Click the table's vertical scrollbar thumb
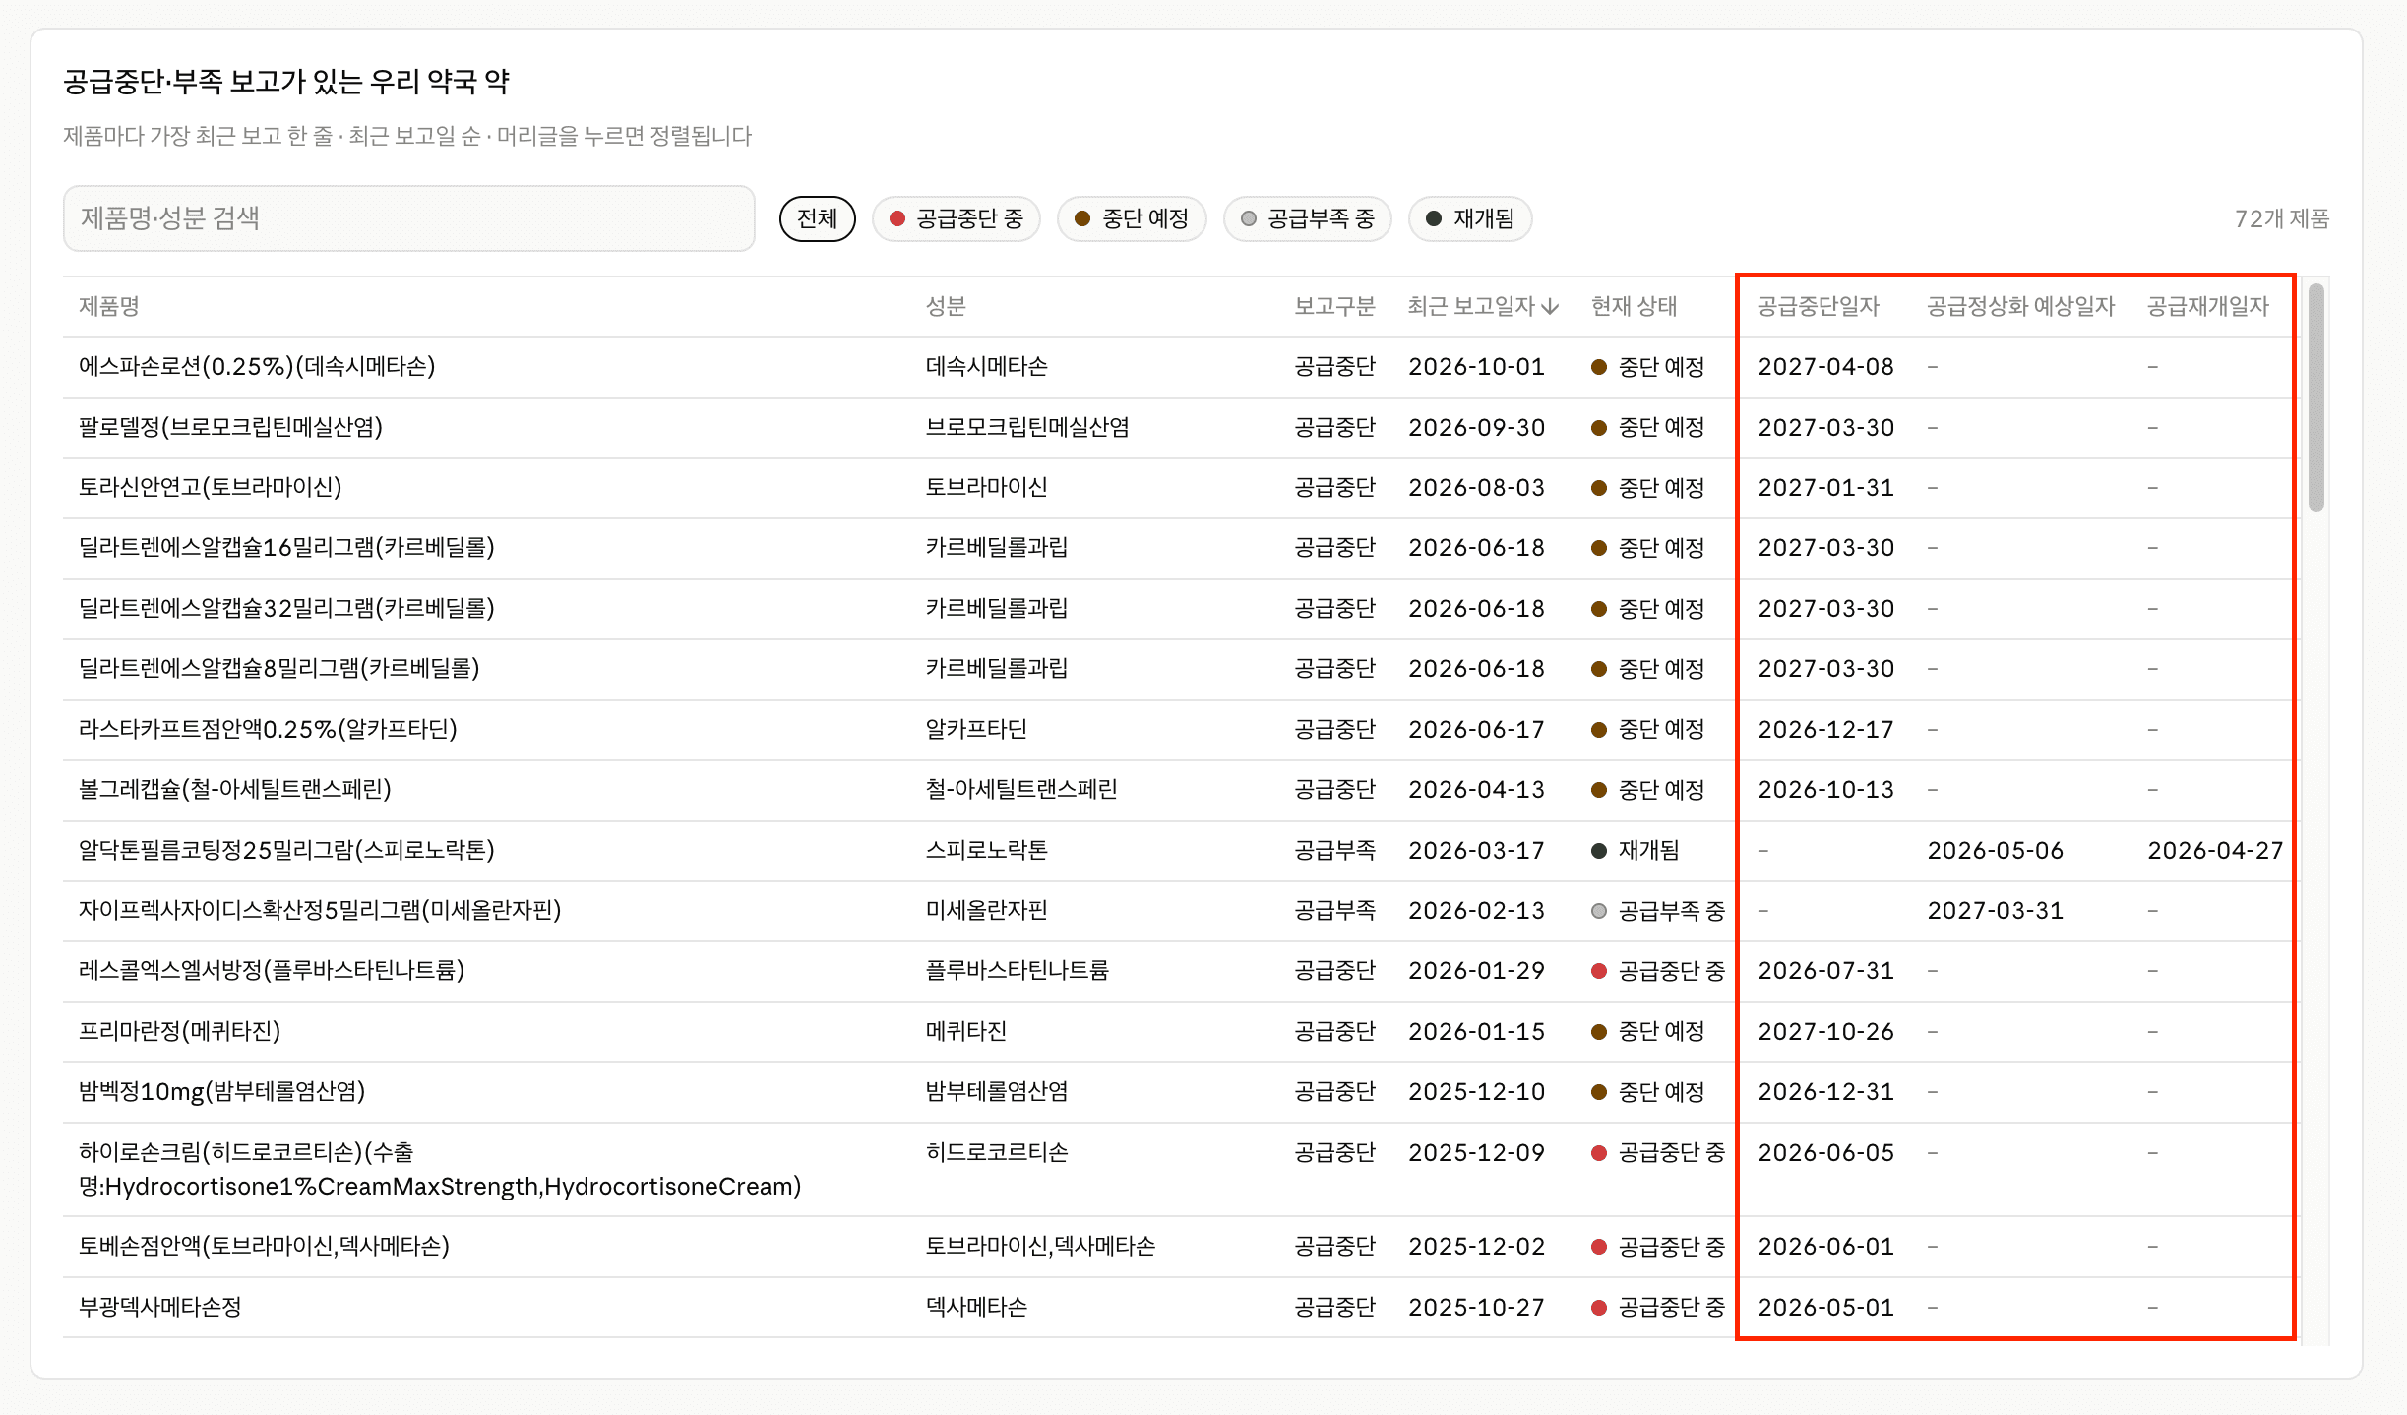 [2316, 398]
